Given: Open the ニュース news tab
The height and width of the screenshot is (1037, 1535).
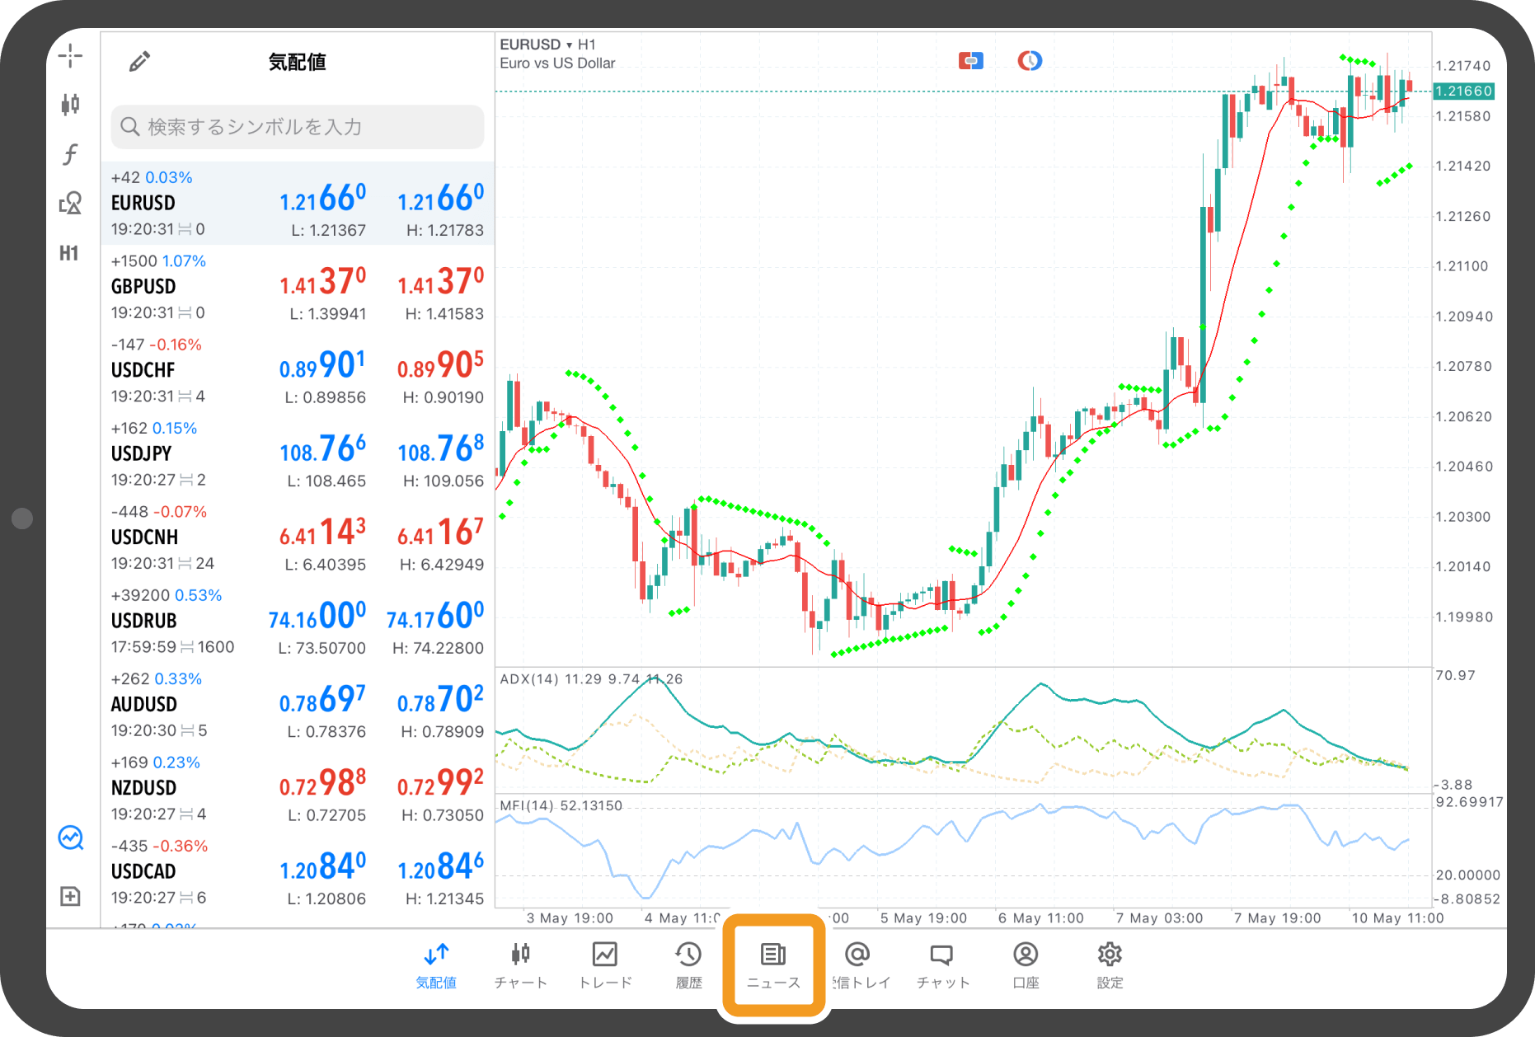Looking at the screenshot, I should click(773, 964).
